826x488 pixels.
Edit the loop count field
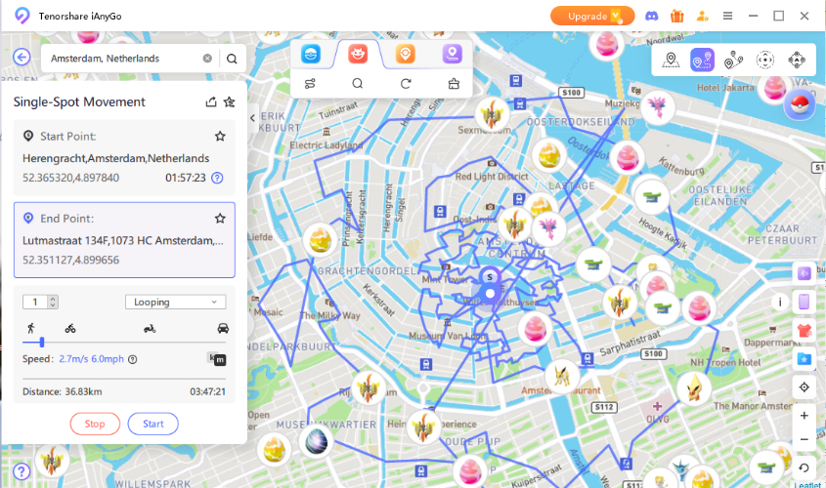pyautogui.click(x=35, y=302)
